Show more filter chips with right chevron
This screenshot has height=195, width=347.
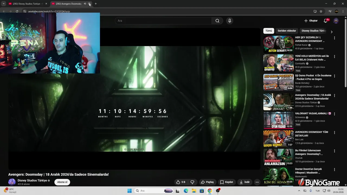331,32
